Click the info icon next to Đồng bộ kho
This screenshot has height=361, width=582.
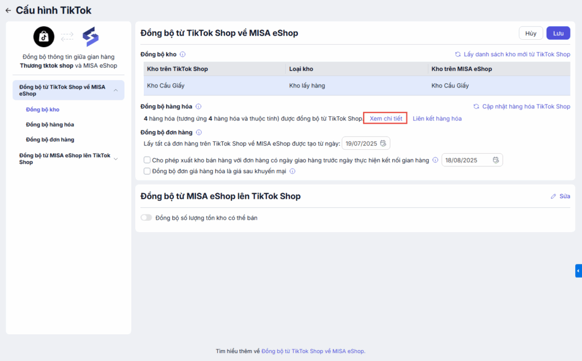[182, 54]
